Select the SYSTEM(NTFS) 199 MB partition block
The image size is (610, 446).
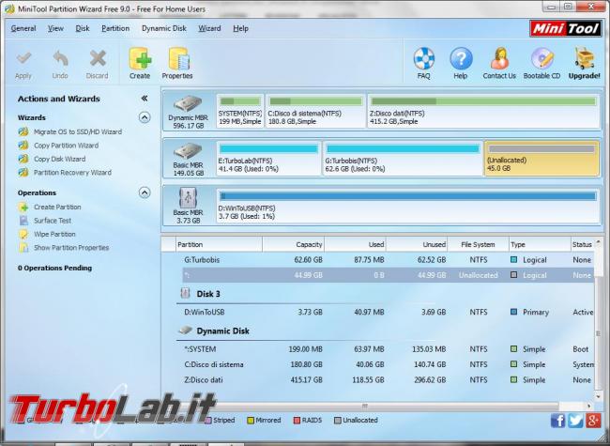pos(240,111)
